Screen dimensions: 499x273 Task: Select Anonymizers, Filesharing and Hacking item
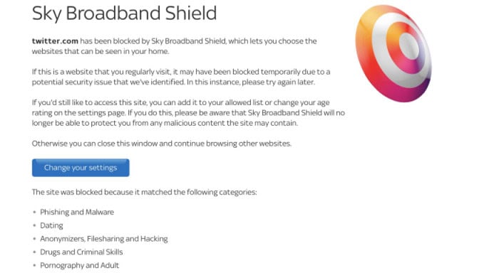pyautogui.click(x=104, y=239)
